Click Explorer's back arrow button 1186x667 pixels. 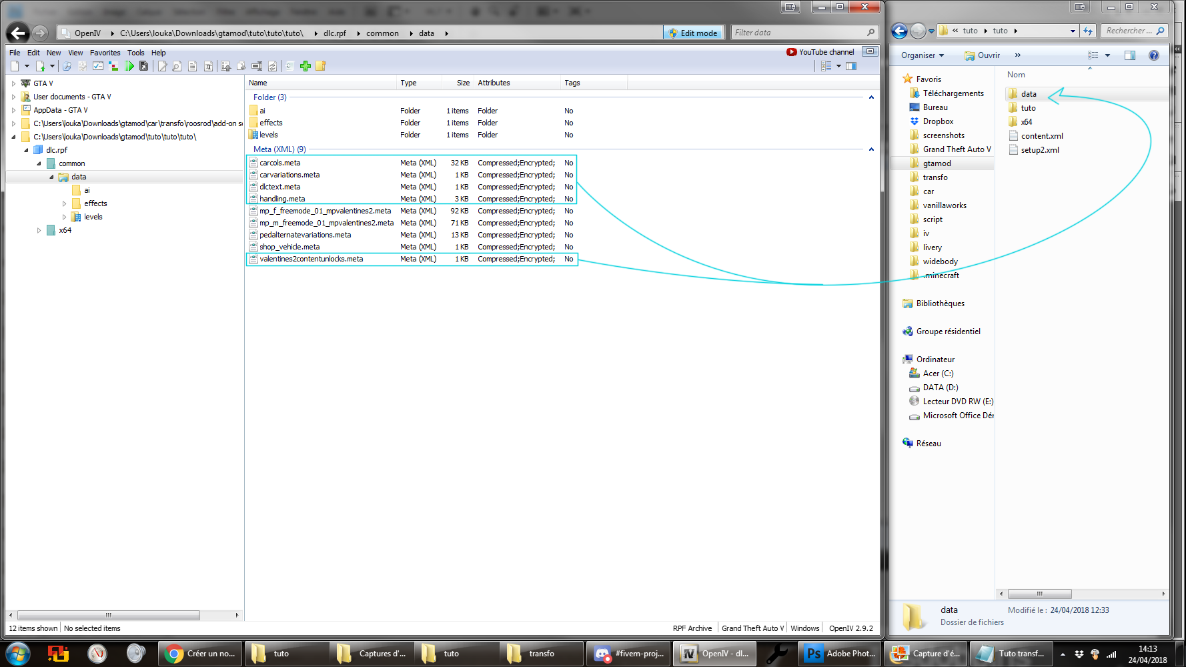tap(899, 31)
